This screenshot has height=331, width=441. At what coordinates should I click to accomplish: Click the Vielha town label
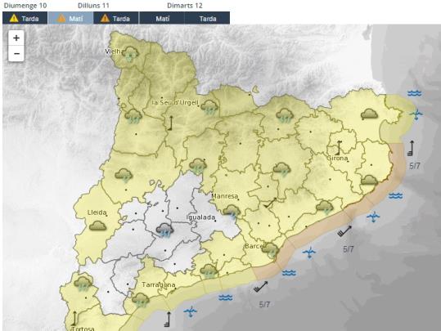(114, 51)
